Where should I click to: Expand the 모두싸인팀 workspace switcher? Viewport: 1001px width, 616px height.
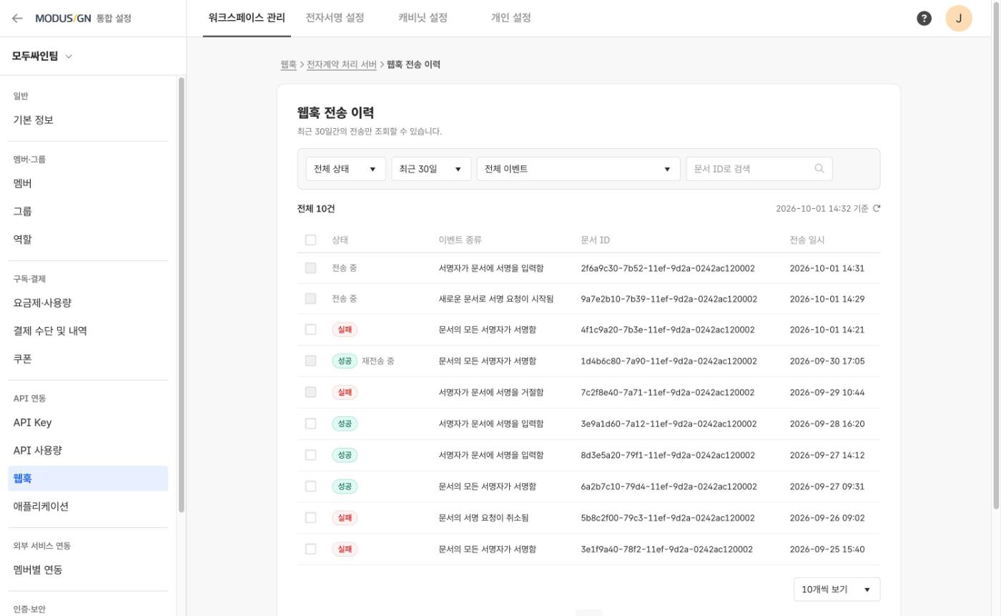(42, 57)
